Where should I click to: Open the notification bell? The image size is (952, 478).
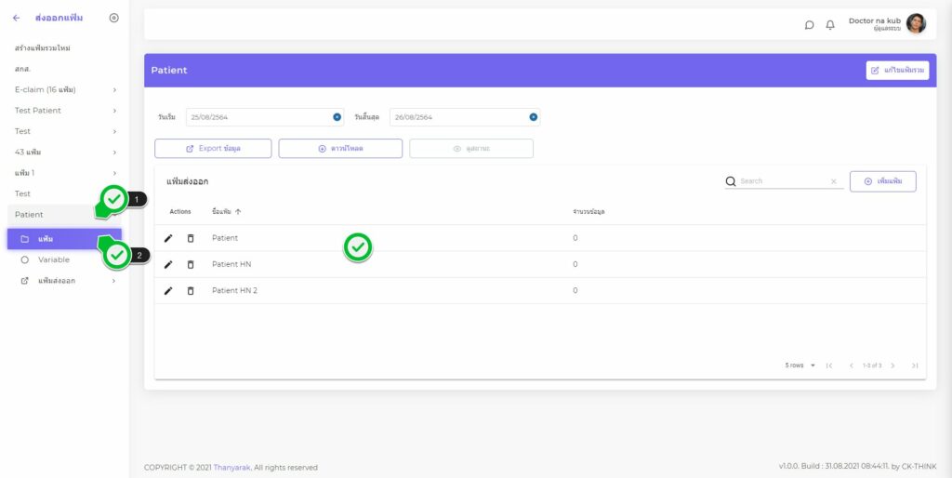tap(830, 25)
